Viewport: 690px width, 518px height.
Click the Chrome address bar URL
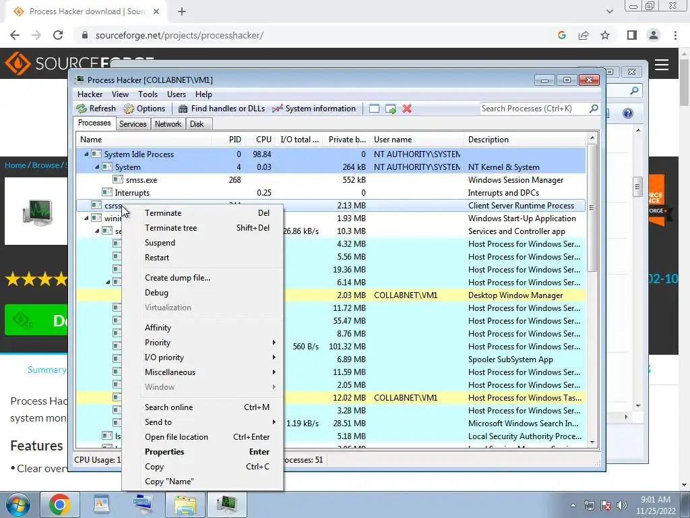click(x=179, y=35)
